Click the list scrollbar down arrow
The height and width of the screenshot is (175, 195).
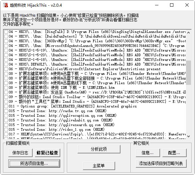coord(188,136)
